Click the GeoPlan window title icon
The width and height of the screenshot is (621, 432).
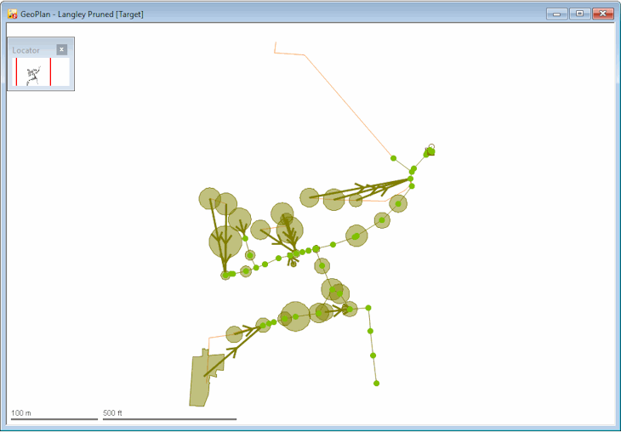tap(13, 14)
